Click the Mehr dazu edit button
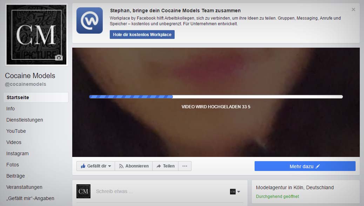The image size is (364, 206). click(305, 166)
